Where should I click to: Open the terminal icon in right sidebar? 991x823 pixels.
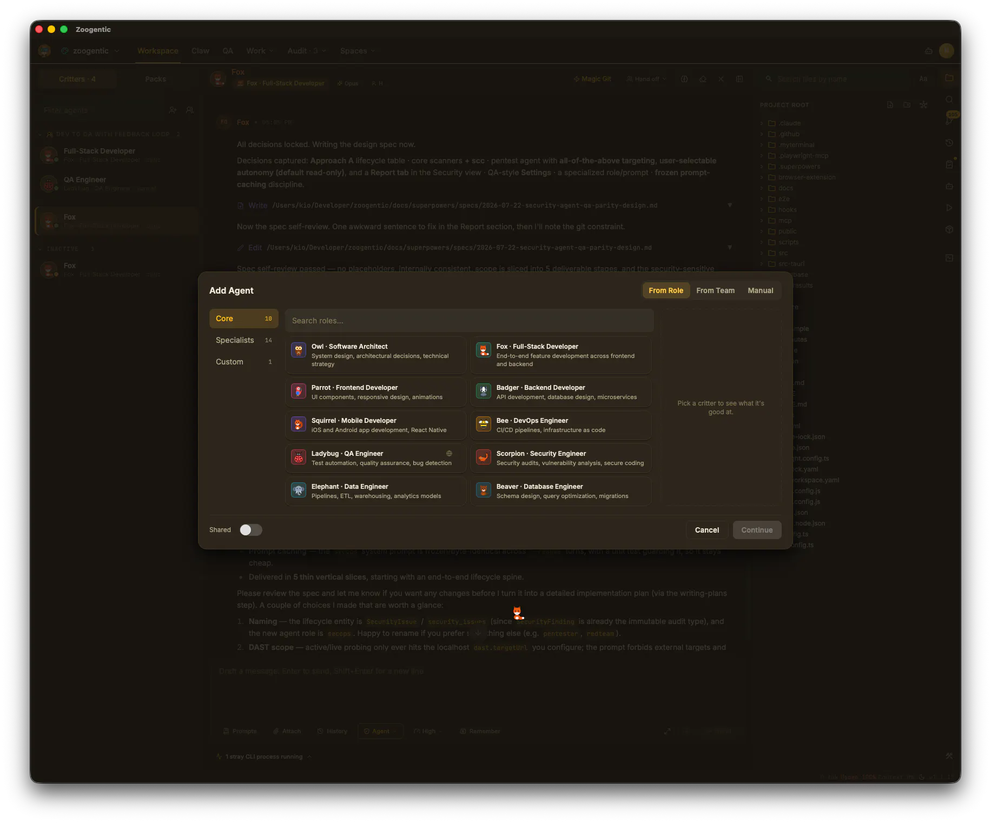949,258
